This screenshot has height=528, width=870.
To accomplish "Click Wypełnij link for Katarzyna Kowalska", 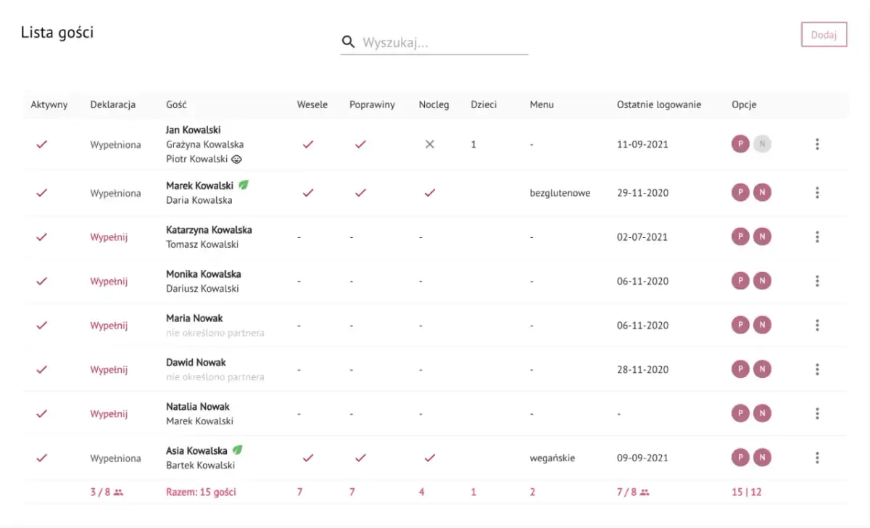I will pyautogui.click(x=109, y=237).
